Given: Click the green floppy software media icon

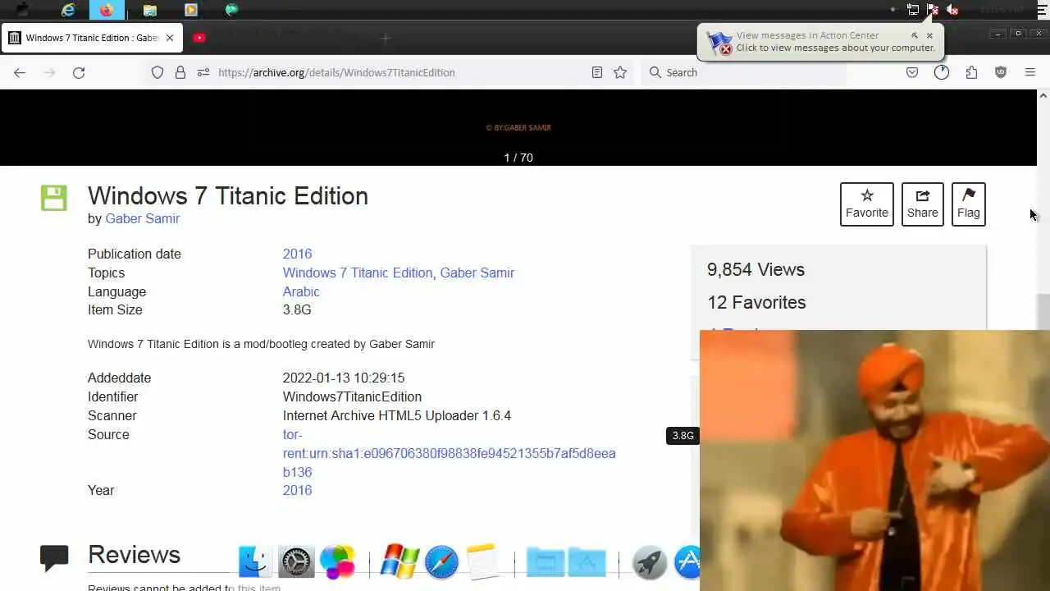Looking at the screenshot, I should [x=54, y=198].
